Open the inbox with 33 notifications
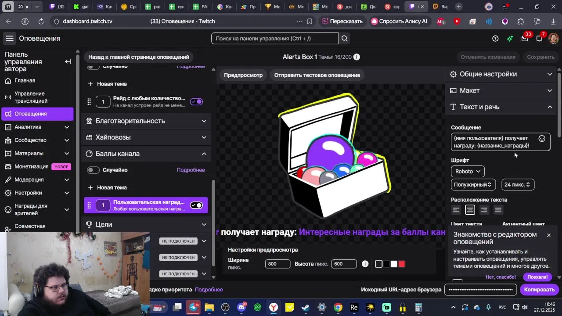 click(x=525, y=39)
